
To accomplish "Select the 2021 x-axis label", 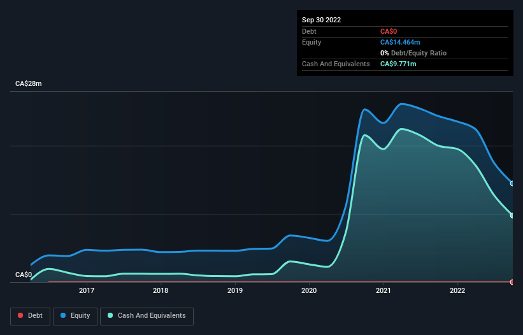I will (x=383, y=290).
